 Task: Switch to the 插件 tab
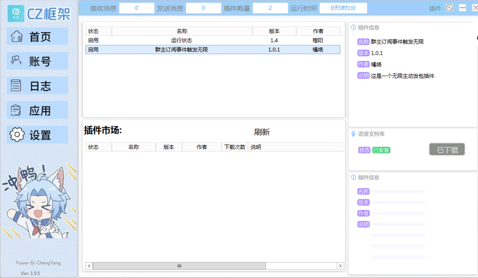tap(435, 8)
